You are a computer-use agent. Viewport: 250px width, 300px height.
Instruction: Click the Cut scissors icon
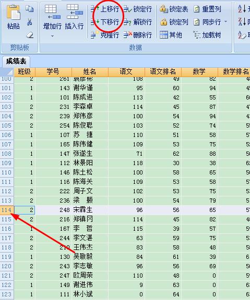tap(30, 22)
